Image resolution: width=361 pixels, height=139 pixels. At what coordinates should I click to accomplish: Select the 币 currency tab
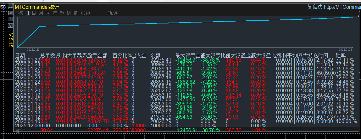tap(62, 13)
